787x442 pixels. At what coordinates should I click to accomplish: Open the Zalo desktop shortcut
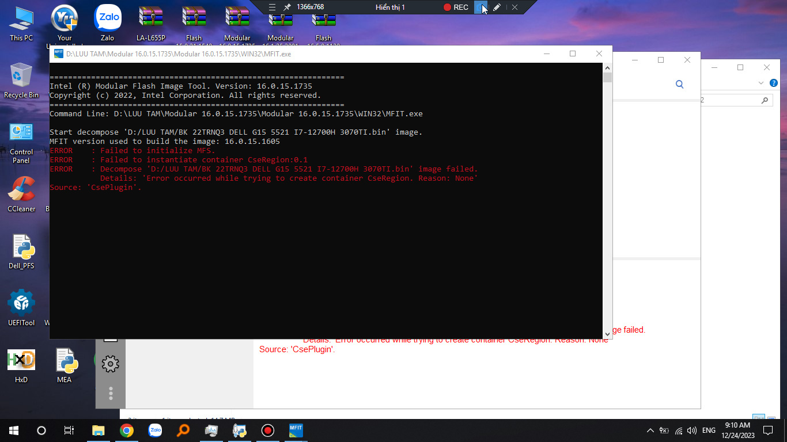pos(108,23)
